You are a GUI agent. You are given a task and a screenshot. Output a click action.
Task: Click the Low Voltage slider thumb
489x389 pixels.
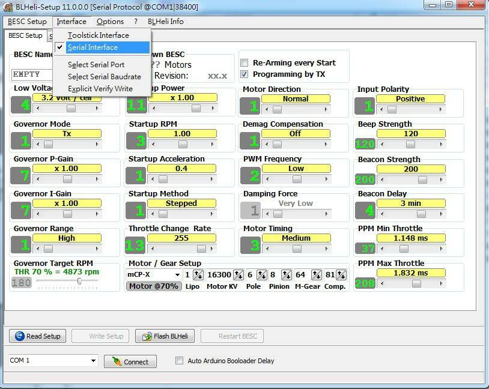click(71, 108)
